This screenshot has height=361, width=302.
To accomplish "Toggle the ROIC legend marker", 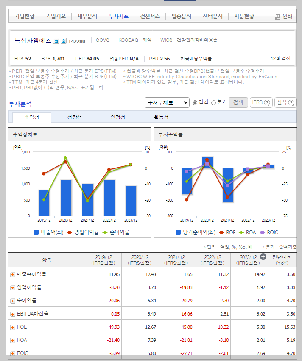I will point(262,233).
